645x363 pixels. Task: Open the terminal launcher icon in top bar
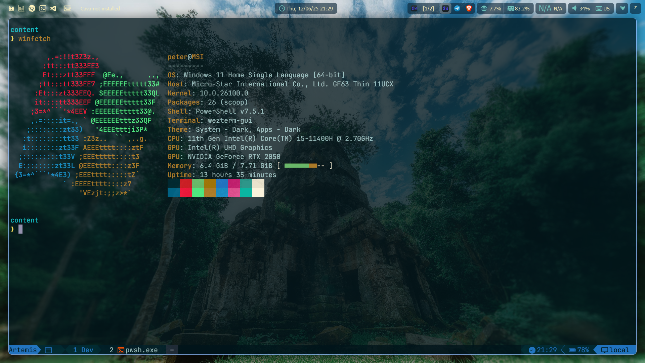click(43, 8)
